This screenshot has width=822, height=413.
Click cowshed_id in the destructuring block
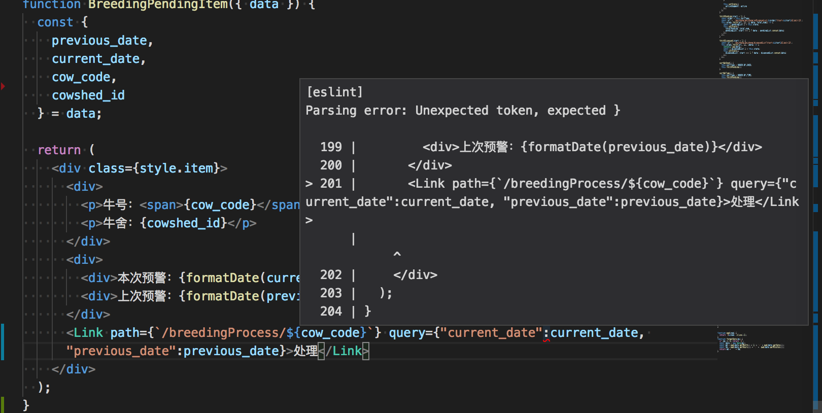click(x=88, y=95)
